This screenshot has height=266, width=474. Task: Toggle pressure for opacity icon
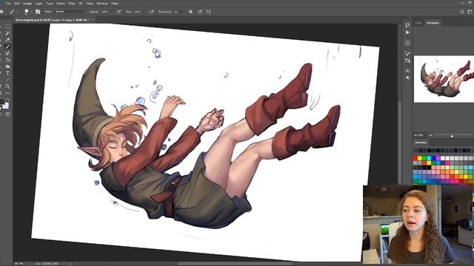[118, 12]
